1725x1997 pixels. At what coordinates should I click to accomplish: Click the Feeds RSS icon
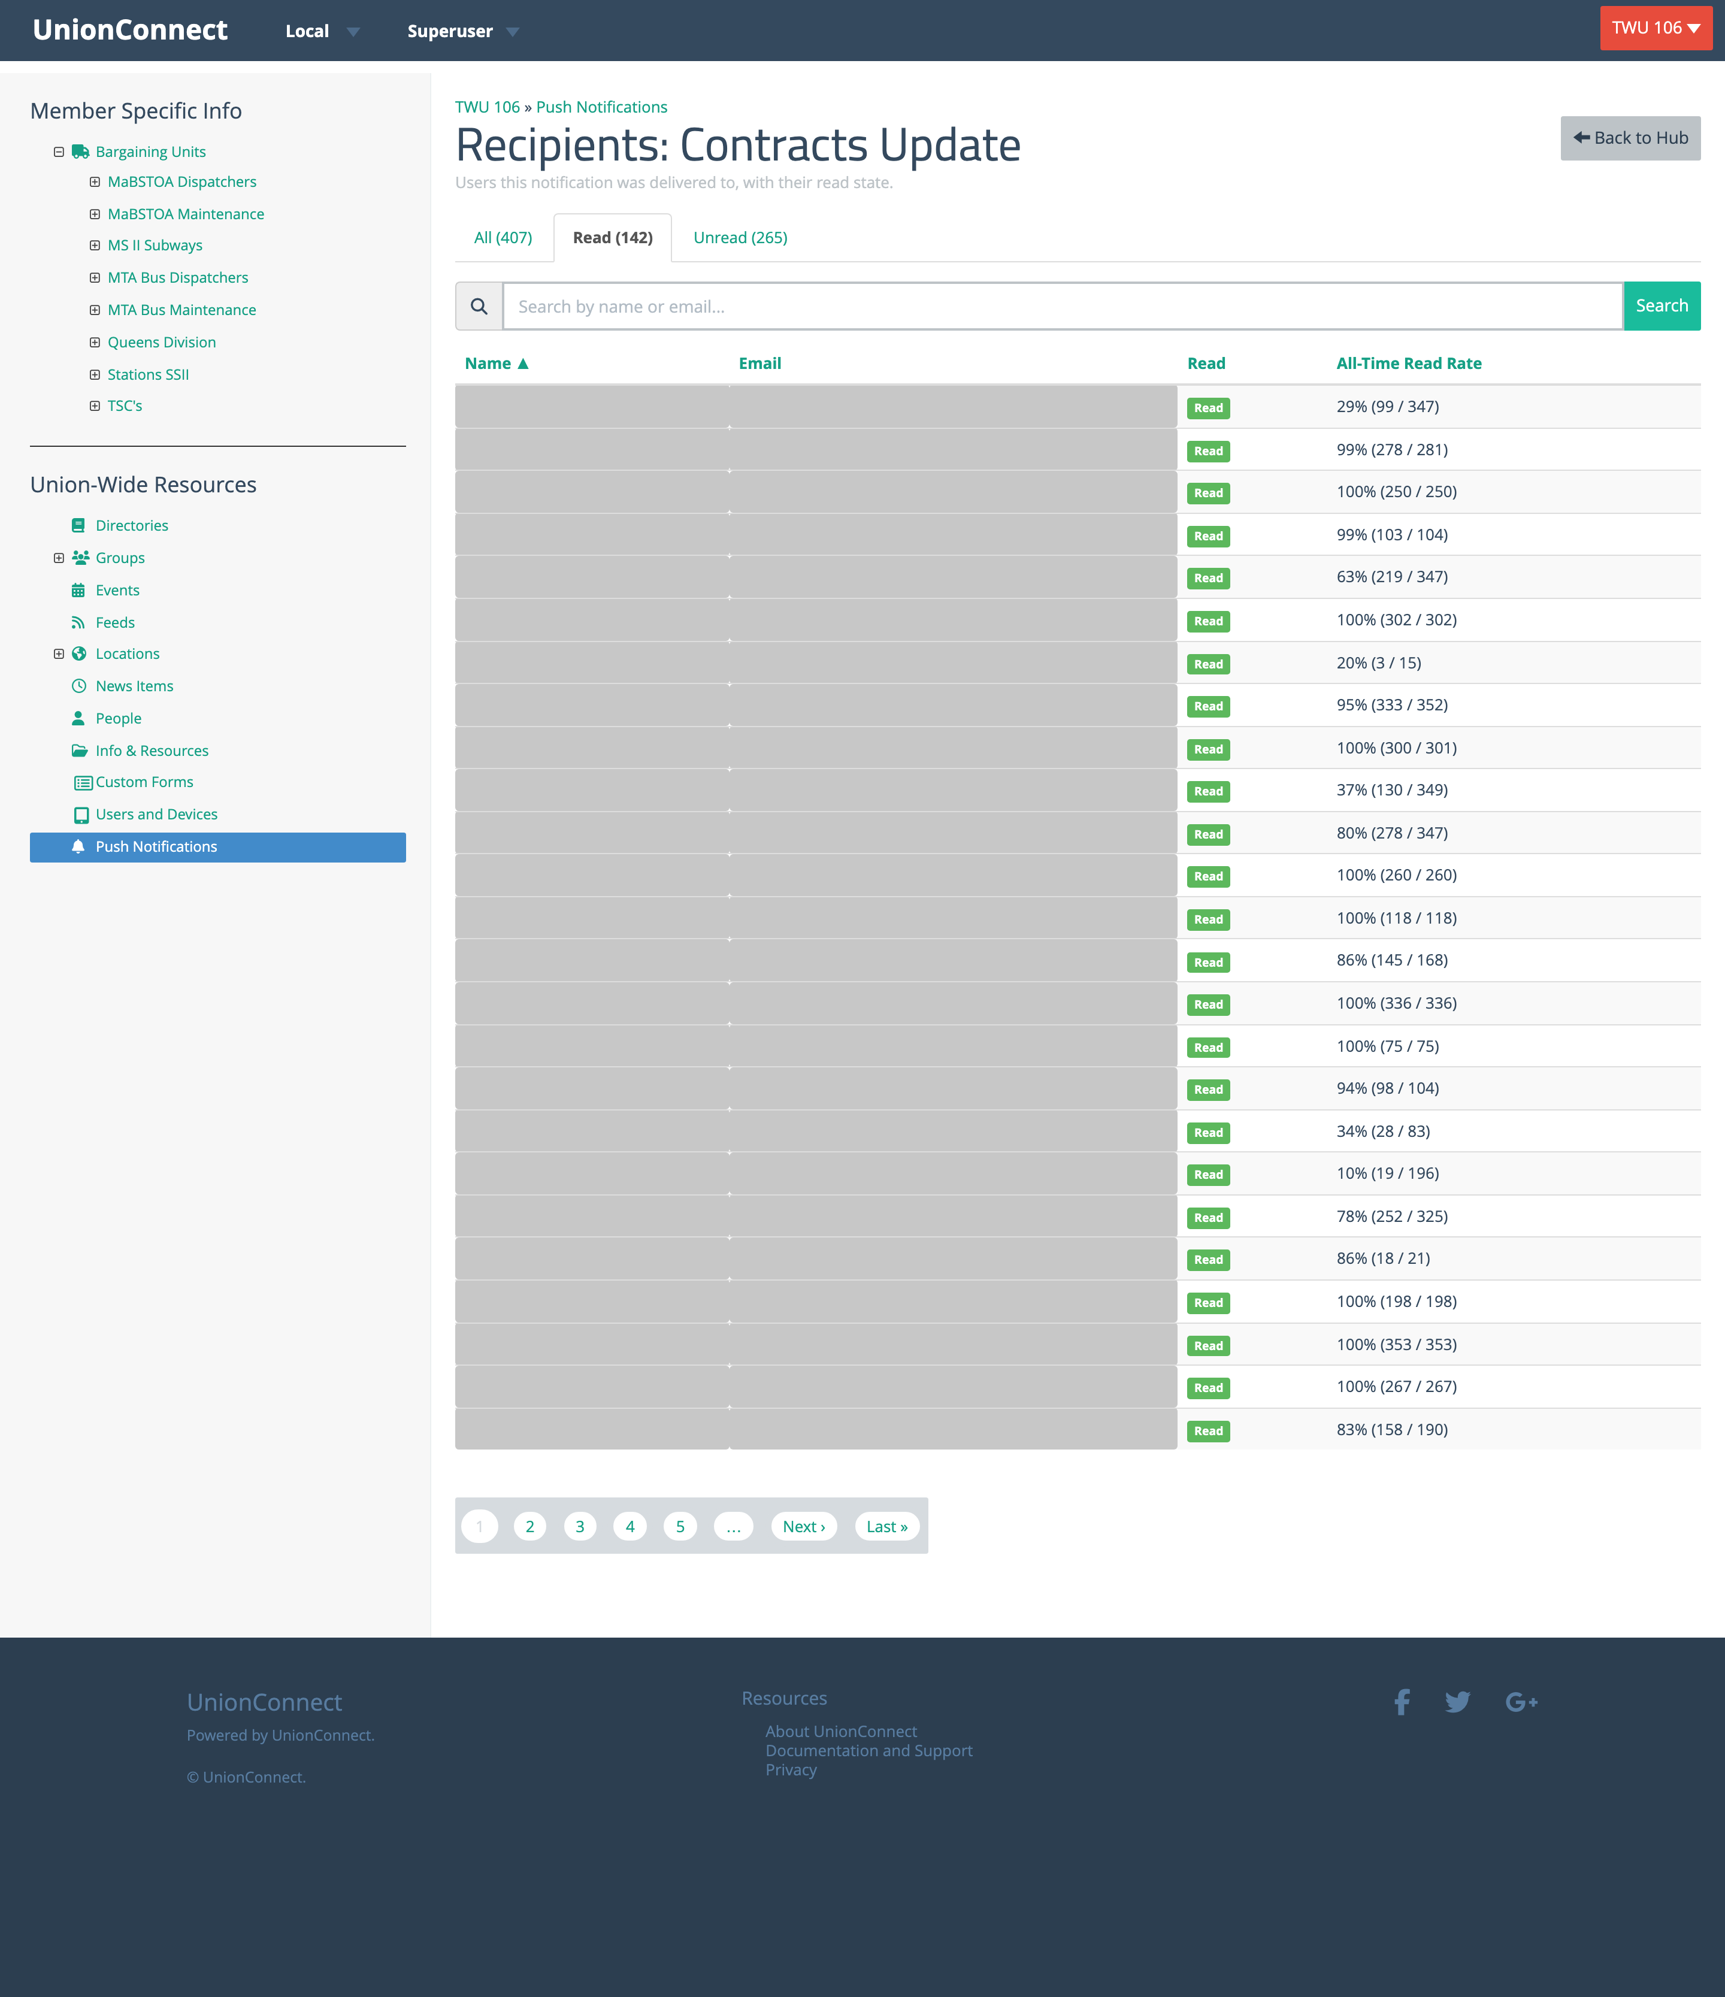coord(78,622)
